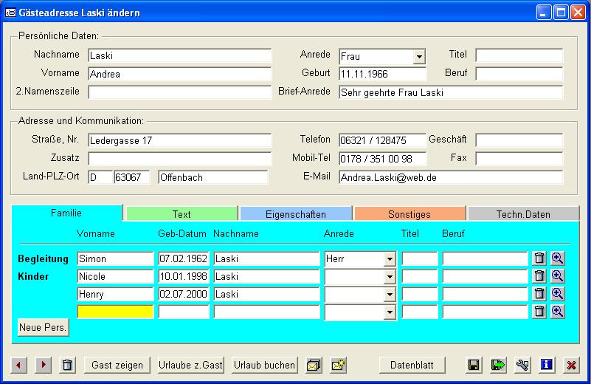This screenshot has width=591, height=384.
Task: Delete guest via bottom toolbar trash icon
Action: [67, 365]
